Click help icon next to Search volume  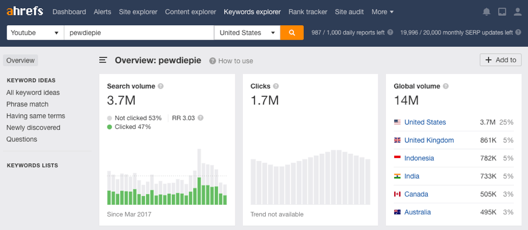click(x=161, y=86)
